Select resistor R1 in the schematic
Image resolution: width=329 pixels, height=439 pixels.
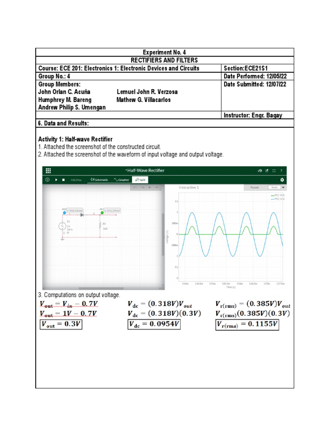tap(100, 226)
